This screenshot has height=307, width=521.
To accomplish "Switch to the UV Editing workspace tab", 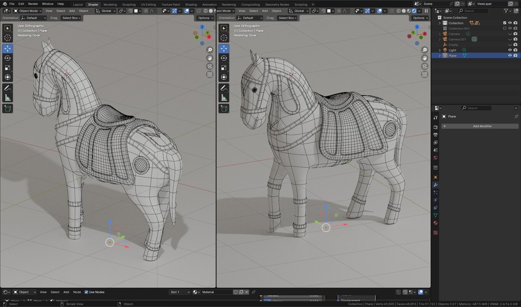I will [x=148, y=5].
